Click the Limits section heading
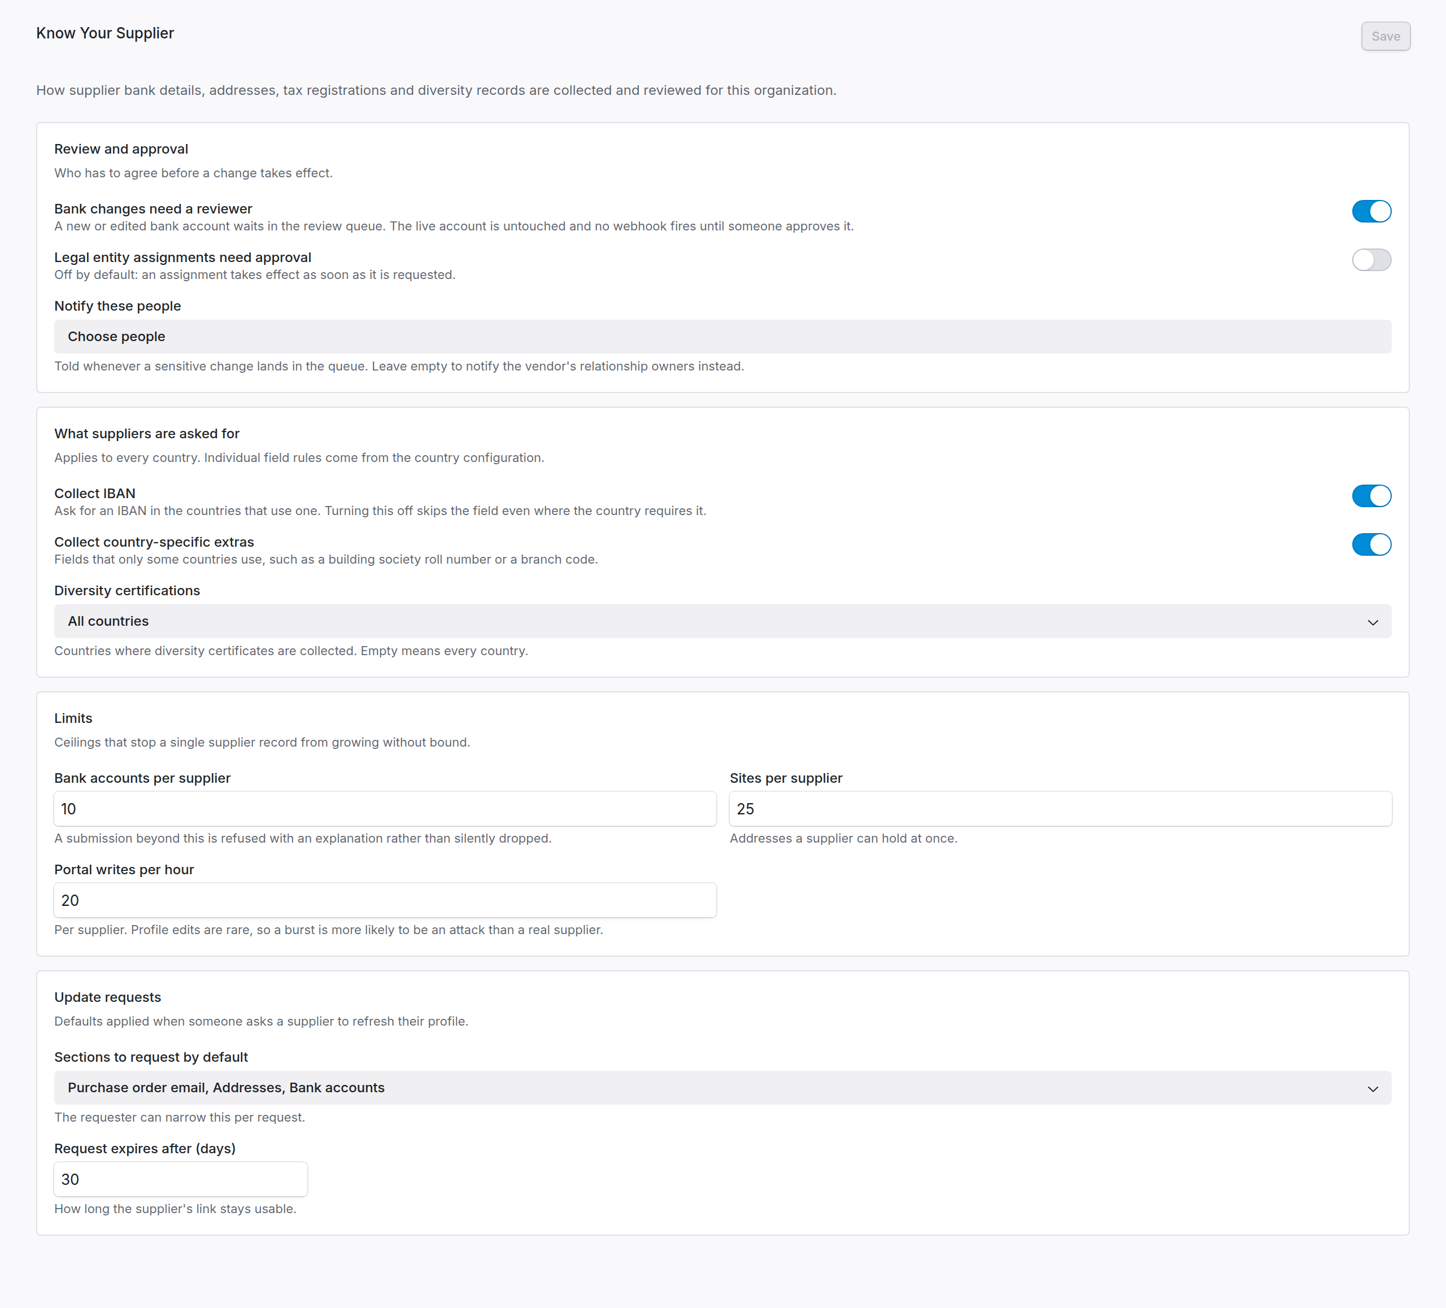 click(x=73, y=718)
